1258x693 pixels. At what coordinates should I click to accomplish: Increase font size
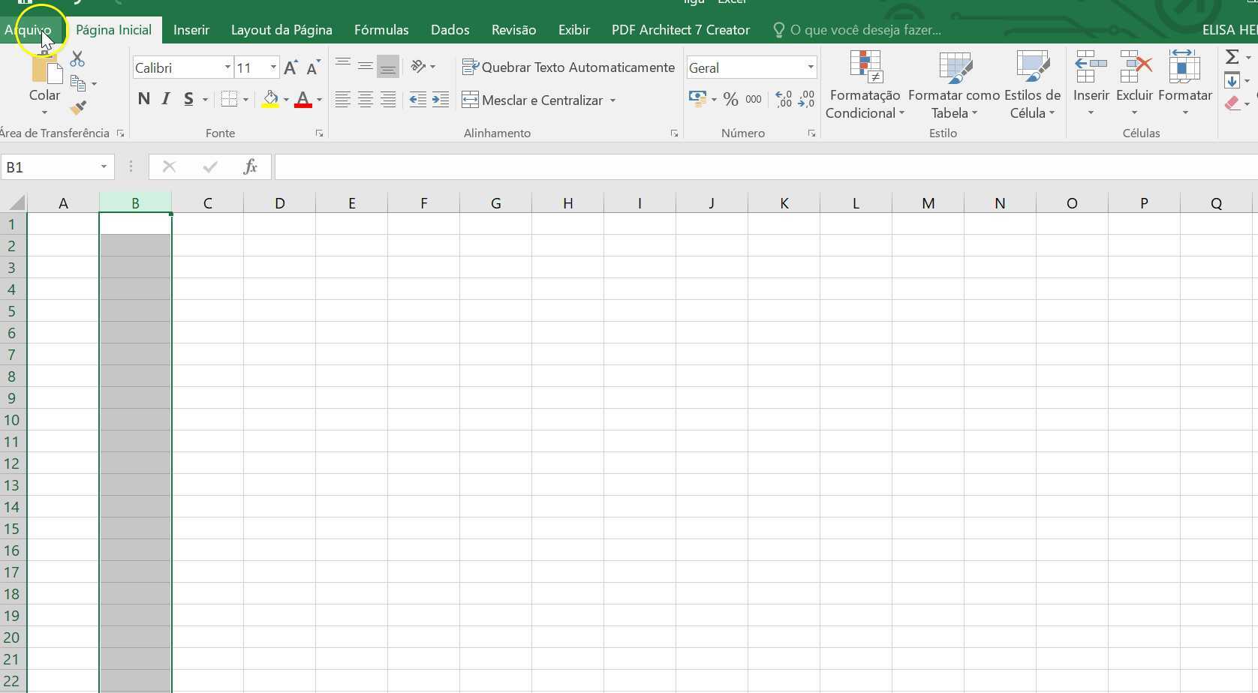290,67
